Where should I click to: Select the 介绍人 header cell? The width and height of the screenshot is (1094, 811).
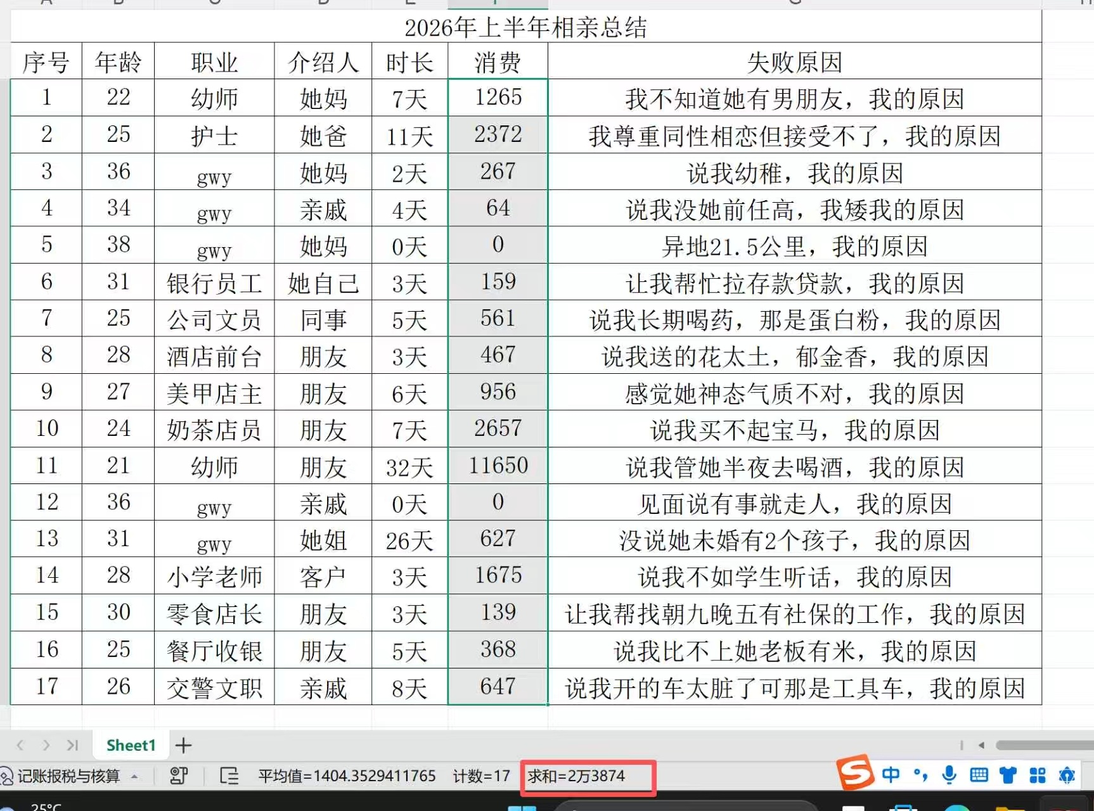coord(323,61)
